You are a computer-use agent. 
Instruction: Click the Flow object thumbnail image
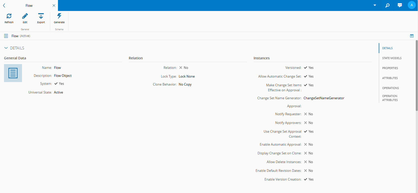click(x=13, y=73)
